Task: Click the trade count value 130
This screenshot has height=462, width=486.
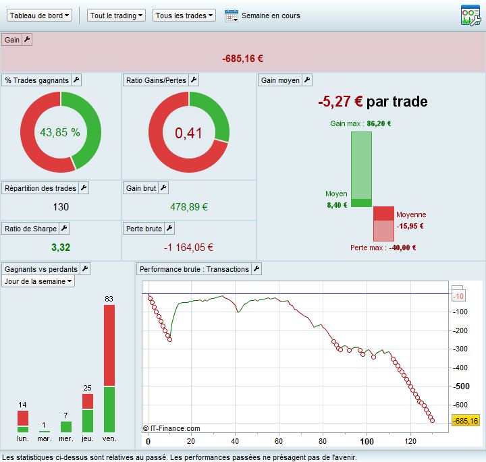Action: 61,207
